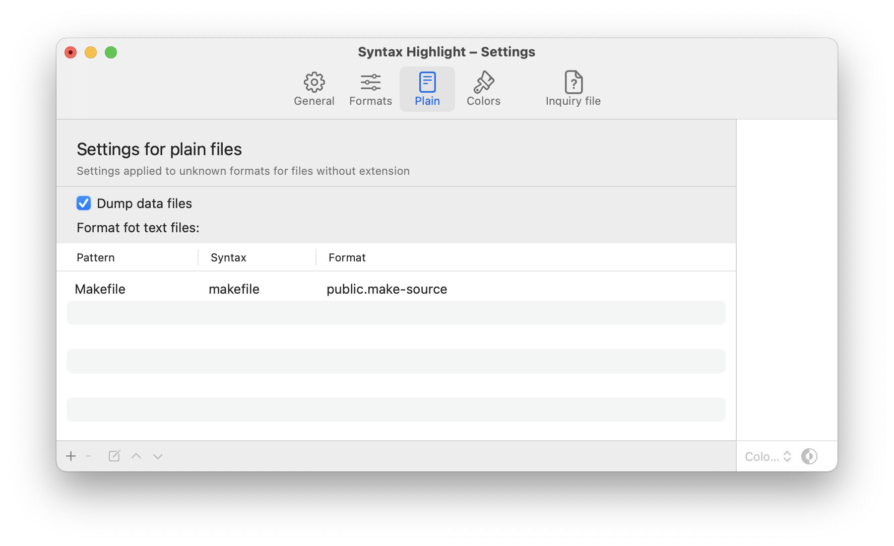This screenshot has width=894, height=546.
Task: Open the Colors tab
Action: click(x=483, y=89)
